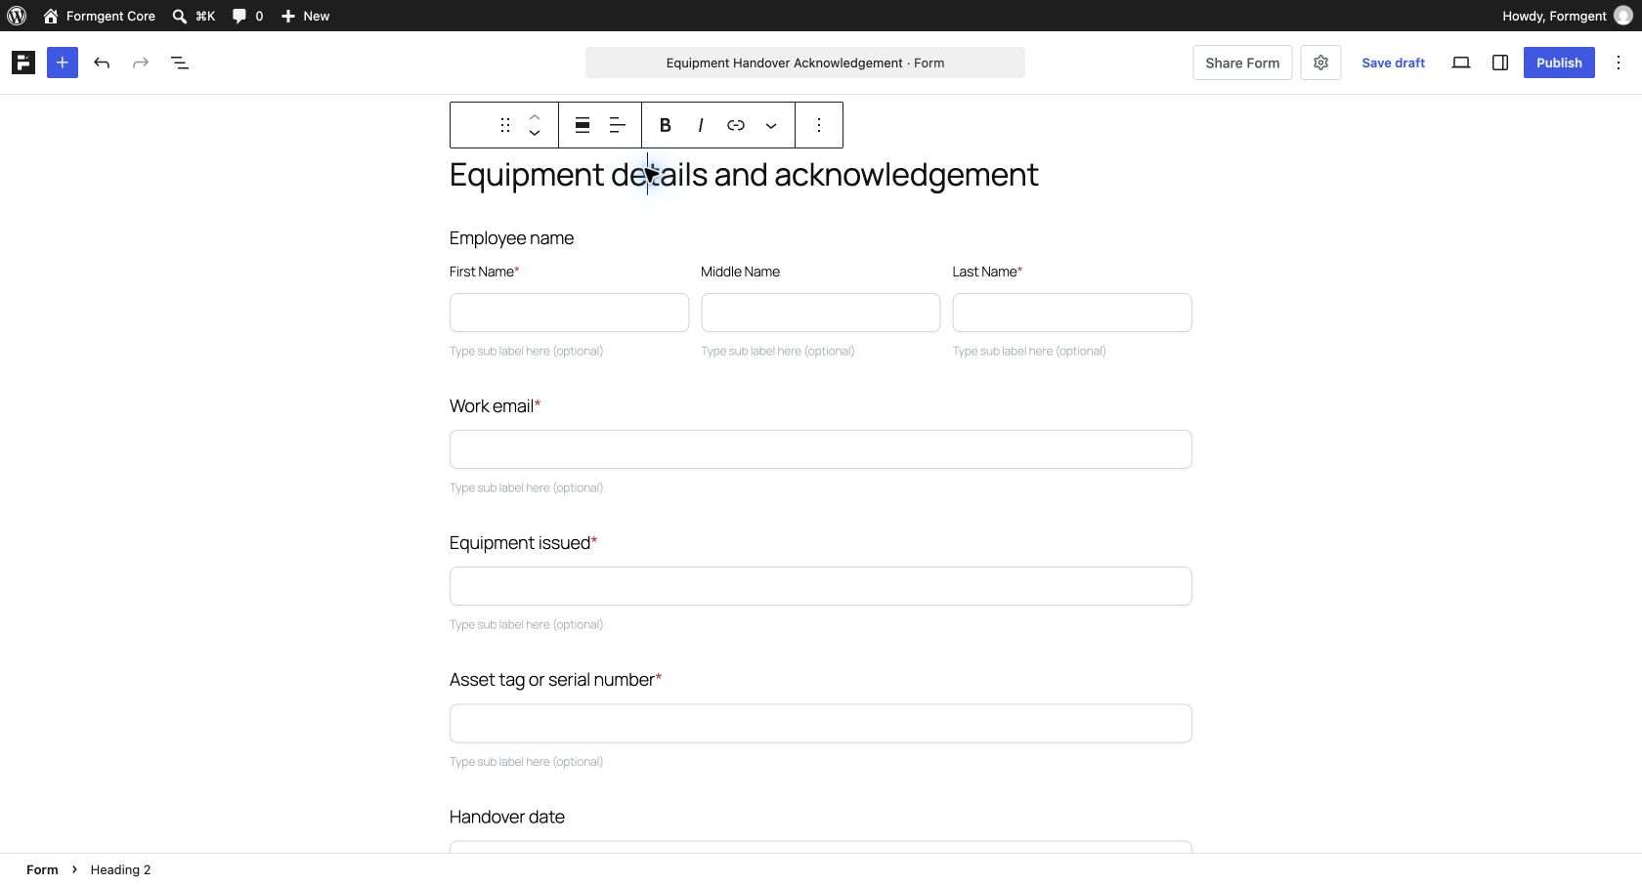
Task: Select Form in the bottom breadcrumb
Action: [42, 869]
